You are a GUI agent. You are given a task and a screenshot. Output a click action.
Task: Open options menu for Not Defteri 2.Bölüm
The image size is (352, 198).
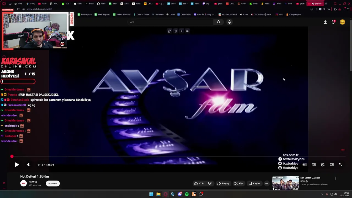point(335,178)
